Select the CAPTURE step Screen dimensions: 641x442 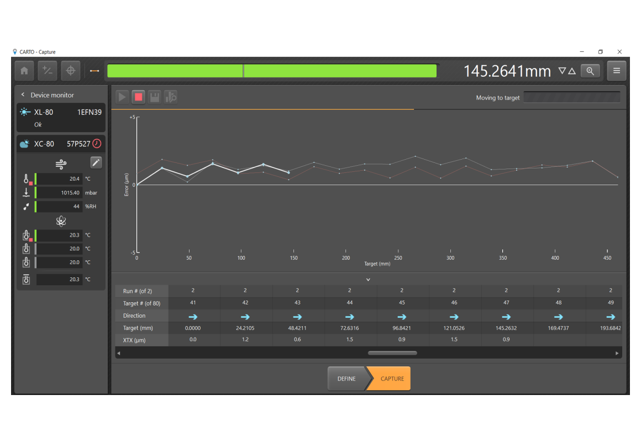click(x=391, y=378)
